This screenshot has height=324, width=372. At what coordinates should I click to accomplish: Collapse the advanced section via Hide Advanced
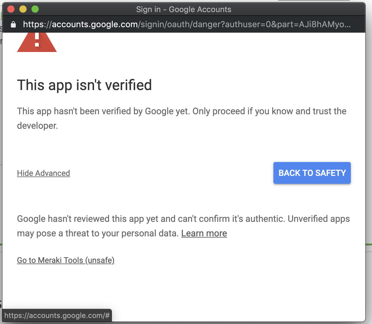pos(43,173)
